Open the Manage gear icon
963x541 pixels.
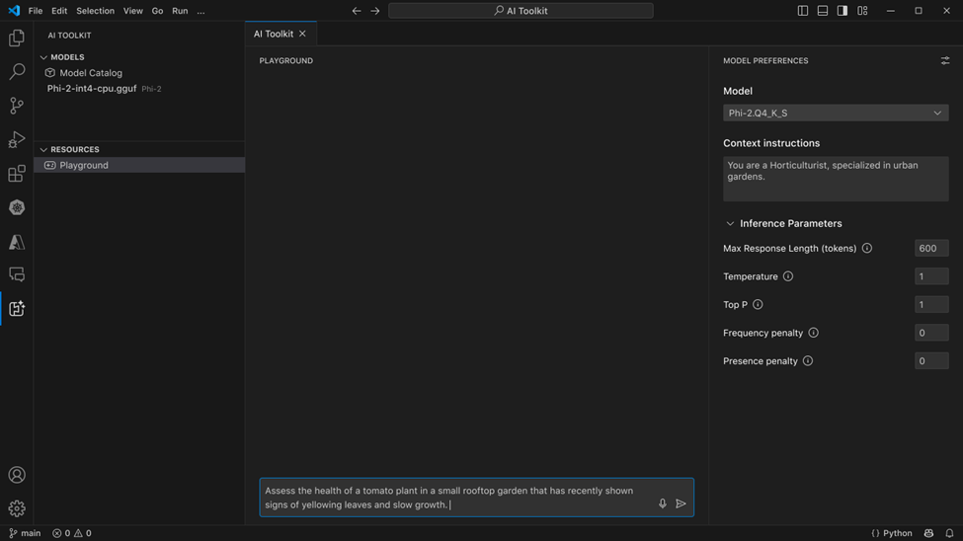[x=17, y=508]
